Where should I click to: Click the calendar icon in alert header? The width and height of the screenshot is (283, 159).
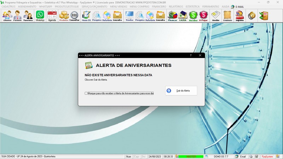click(x=89, y=65)
